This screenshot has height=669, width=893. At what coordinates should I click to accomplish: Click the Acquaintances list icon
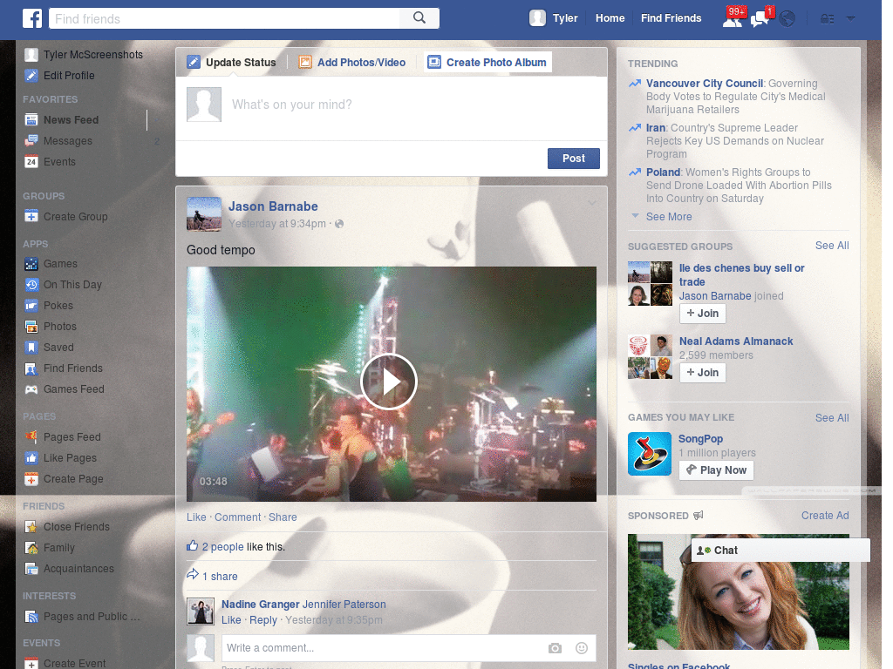tap(31, 568)
